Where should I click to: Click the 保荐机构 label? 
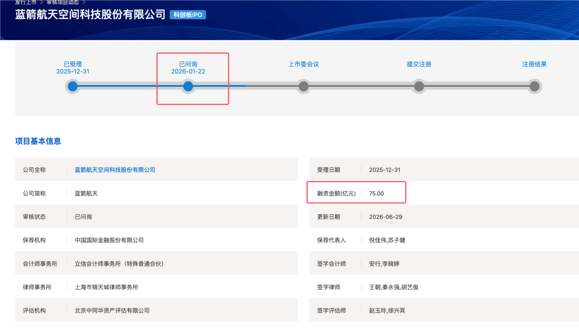34,240
